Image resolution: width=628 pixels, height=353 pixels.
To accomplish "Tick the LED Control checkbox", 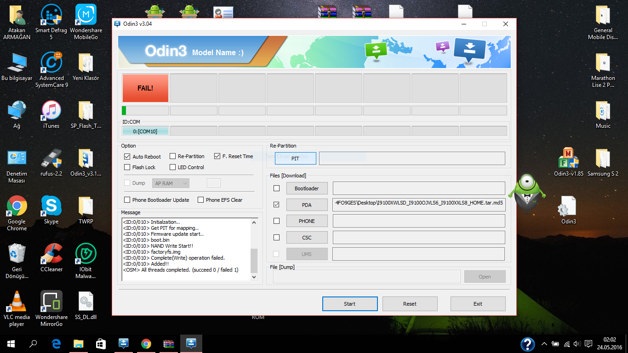I will 173,167.
